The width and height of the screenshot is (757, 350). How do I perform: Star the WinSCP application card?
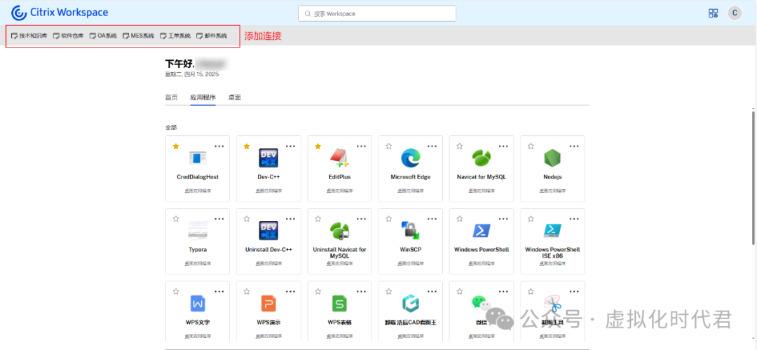(388, 219)
